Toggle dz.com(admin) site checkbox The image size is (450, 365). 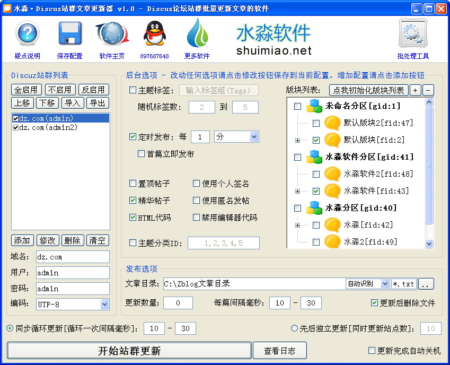pyautogui.click(x=16, y=118)
